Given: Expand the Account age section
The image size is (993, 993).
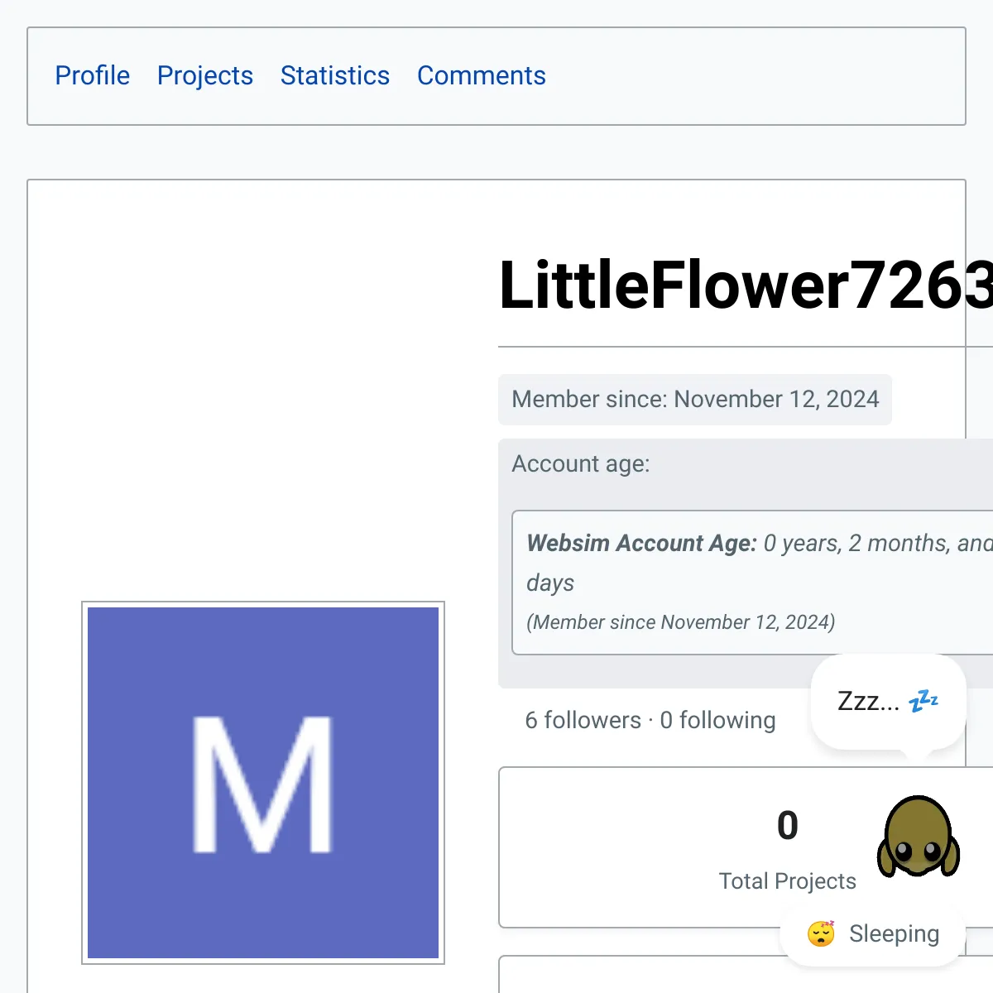Looking at the screenshot, I should click(580, 463).
